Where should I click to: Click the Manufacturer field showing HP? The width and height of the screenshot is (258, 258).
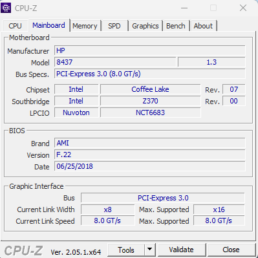[x=150, y=50]
